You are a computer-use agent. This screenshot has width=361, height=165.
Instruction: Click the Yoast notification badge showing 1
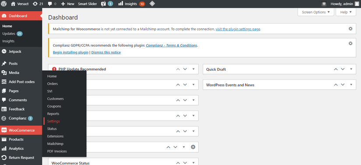(110, 4)
